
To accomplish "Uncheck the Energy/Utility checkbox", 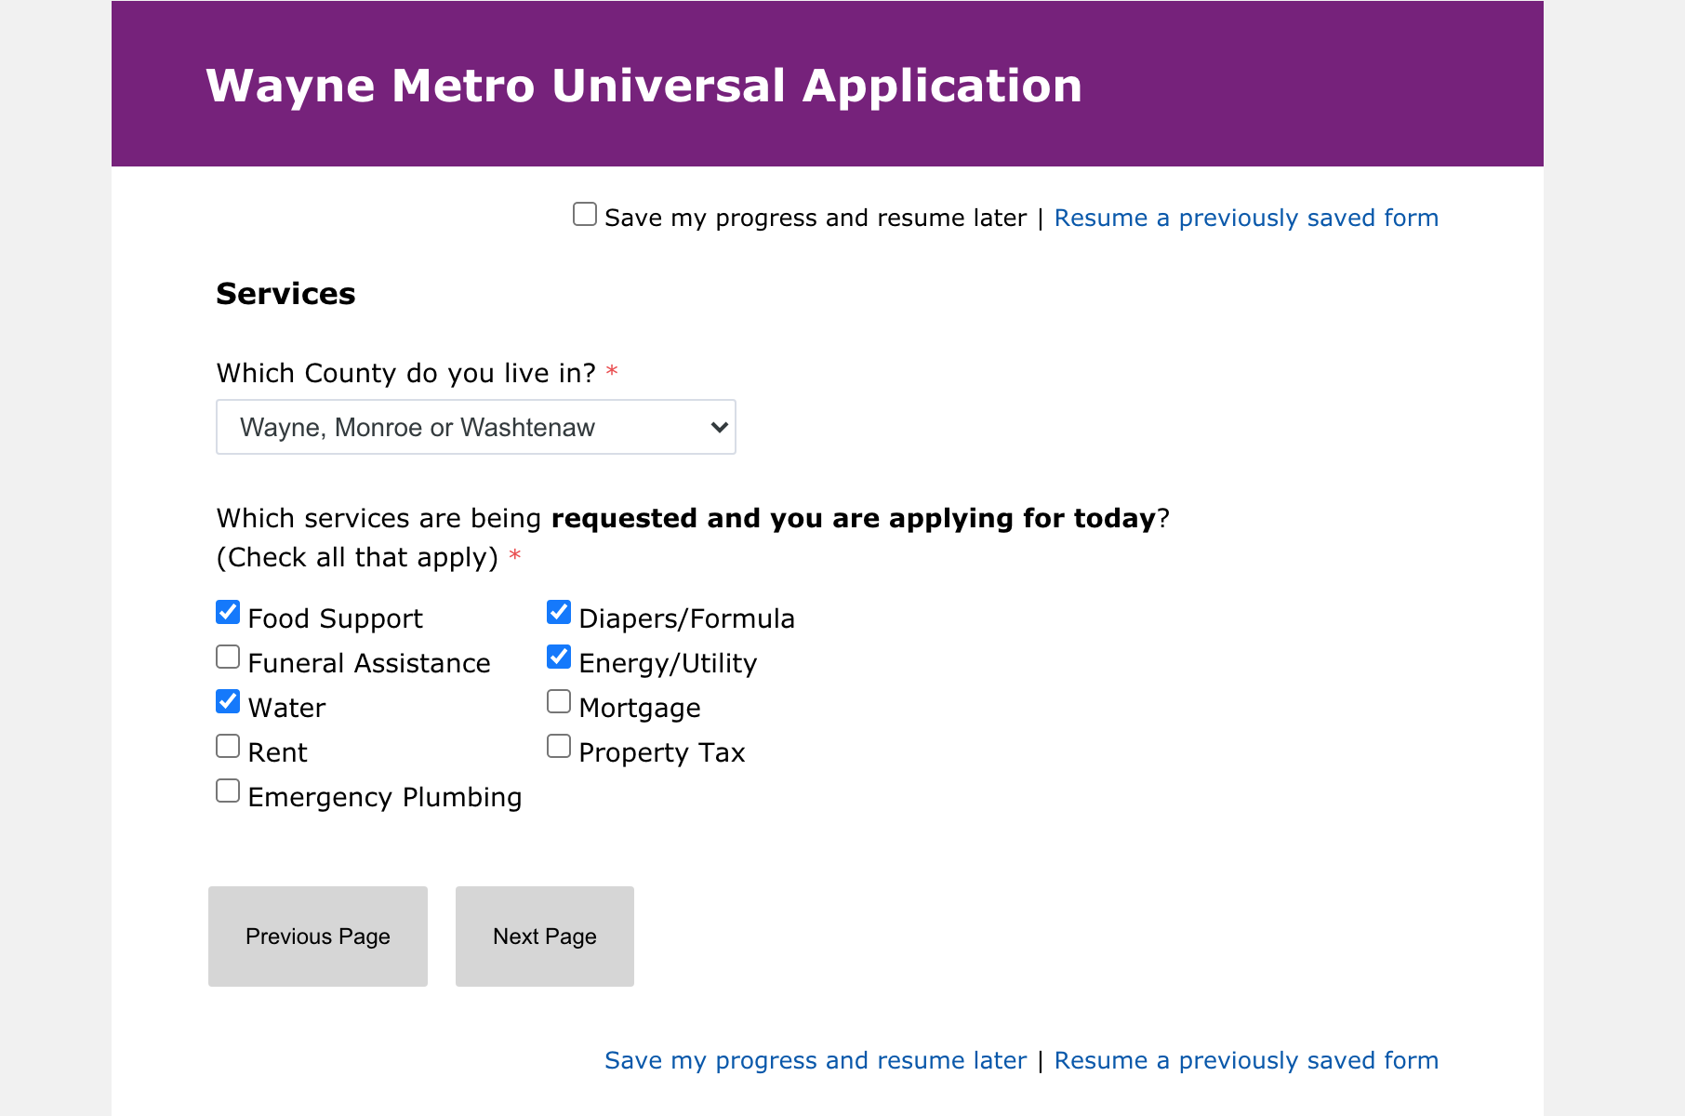I will pos(559,657).
